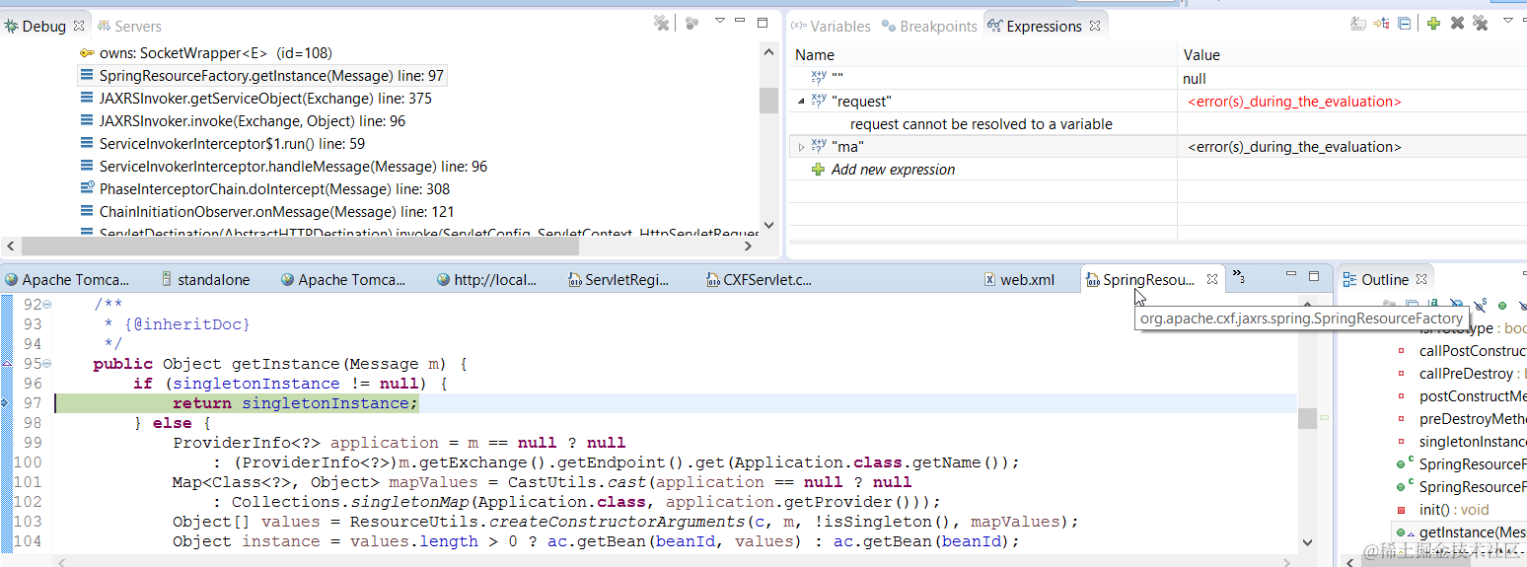Select 'request cannot be resolved to a variable'
Screen dimensions: 1527x567
tap(982, 124)
